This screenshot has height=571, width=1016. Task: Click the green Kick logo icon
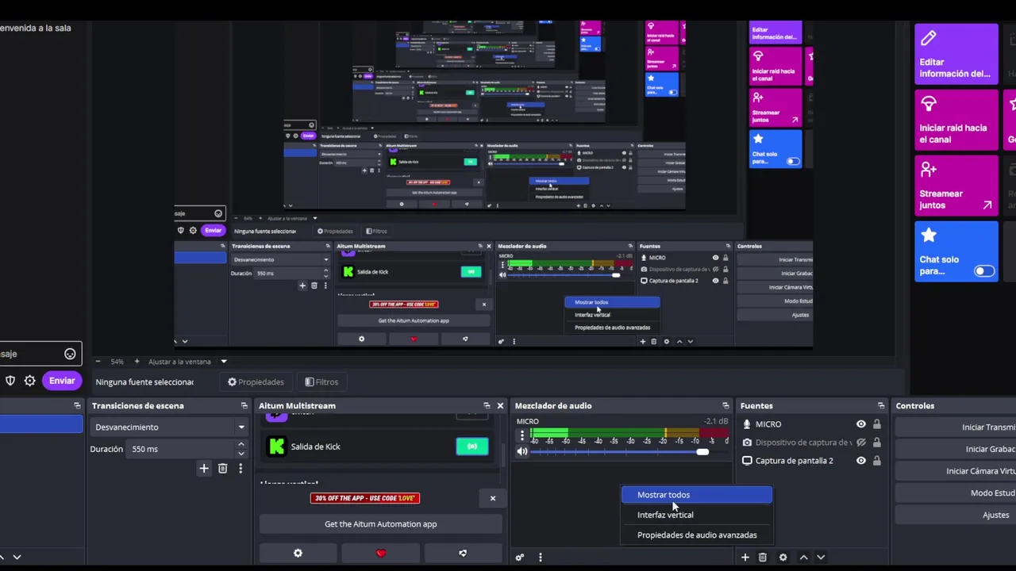[276, 446]
